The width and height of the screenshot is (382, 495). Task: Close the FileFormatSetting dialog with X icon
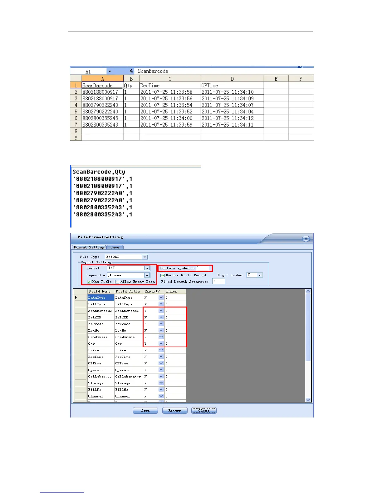pyautogui.click(x=306, y=239)
